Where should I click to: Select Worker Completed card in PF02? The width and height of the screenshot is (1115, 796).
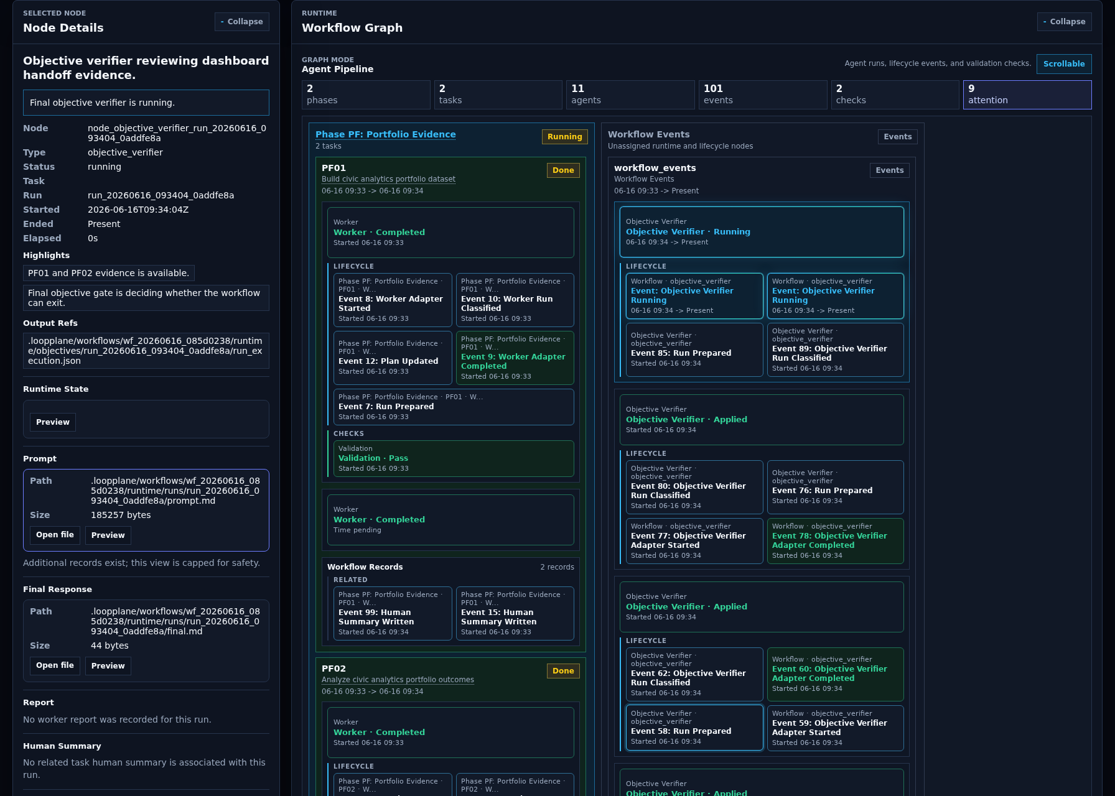pyautogui.click(x=450, y=733)
